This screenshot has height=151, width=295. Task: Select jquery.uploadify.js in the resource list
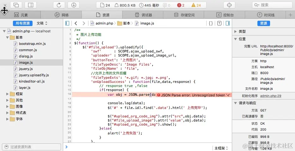click(x=31, y=75)
